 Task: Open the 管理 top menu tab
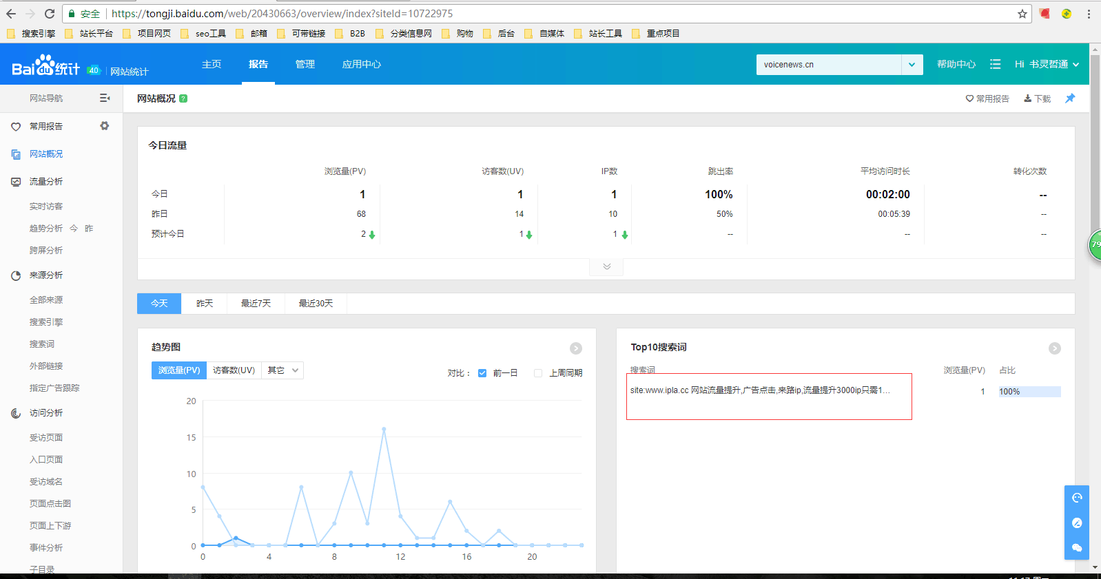pos(305,64)
